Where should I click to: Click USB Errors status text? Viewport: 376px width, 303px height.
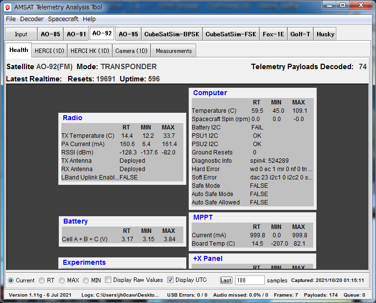[187, 295]
